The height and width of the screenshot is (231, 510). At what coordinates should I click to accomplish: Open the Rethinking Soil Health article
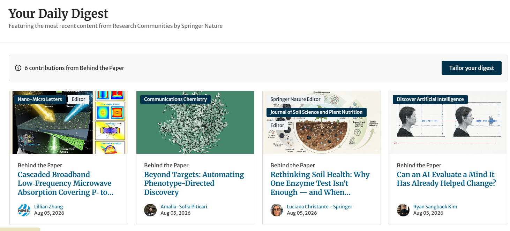(x=320, y=183)
